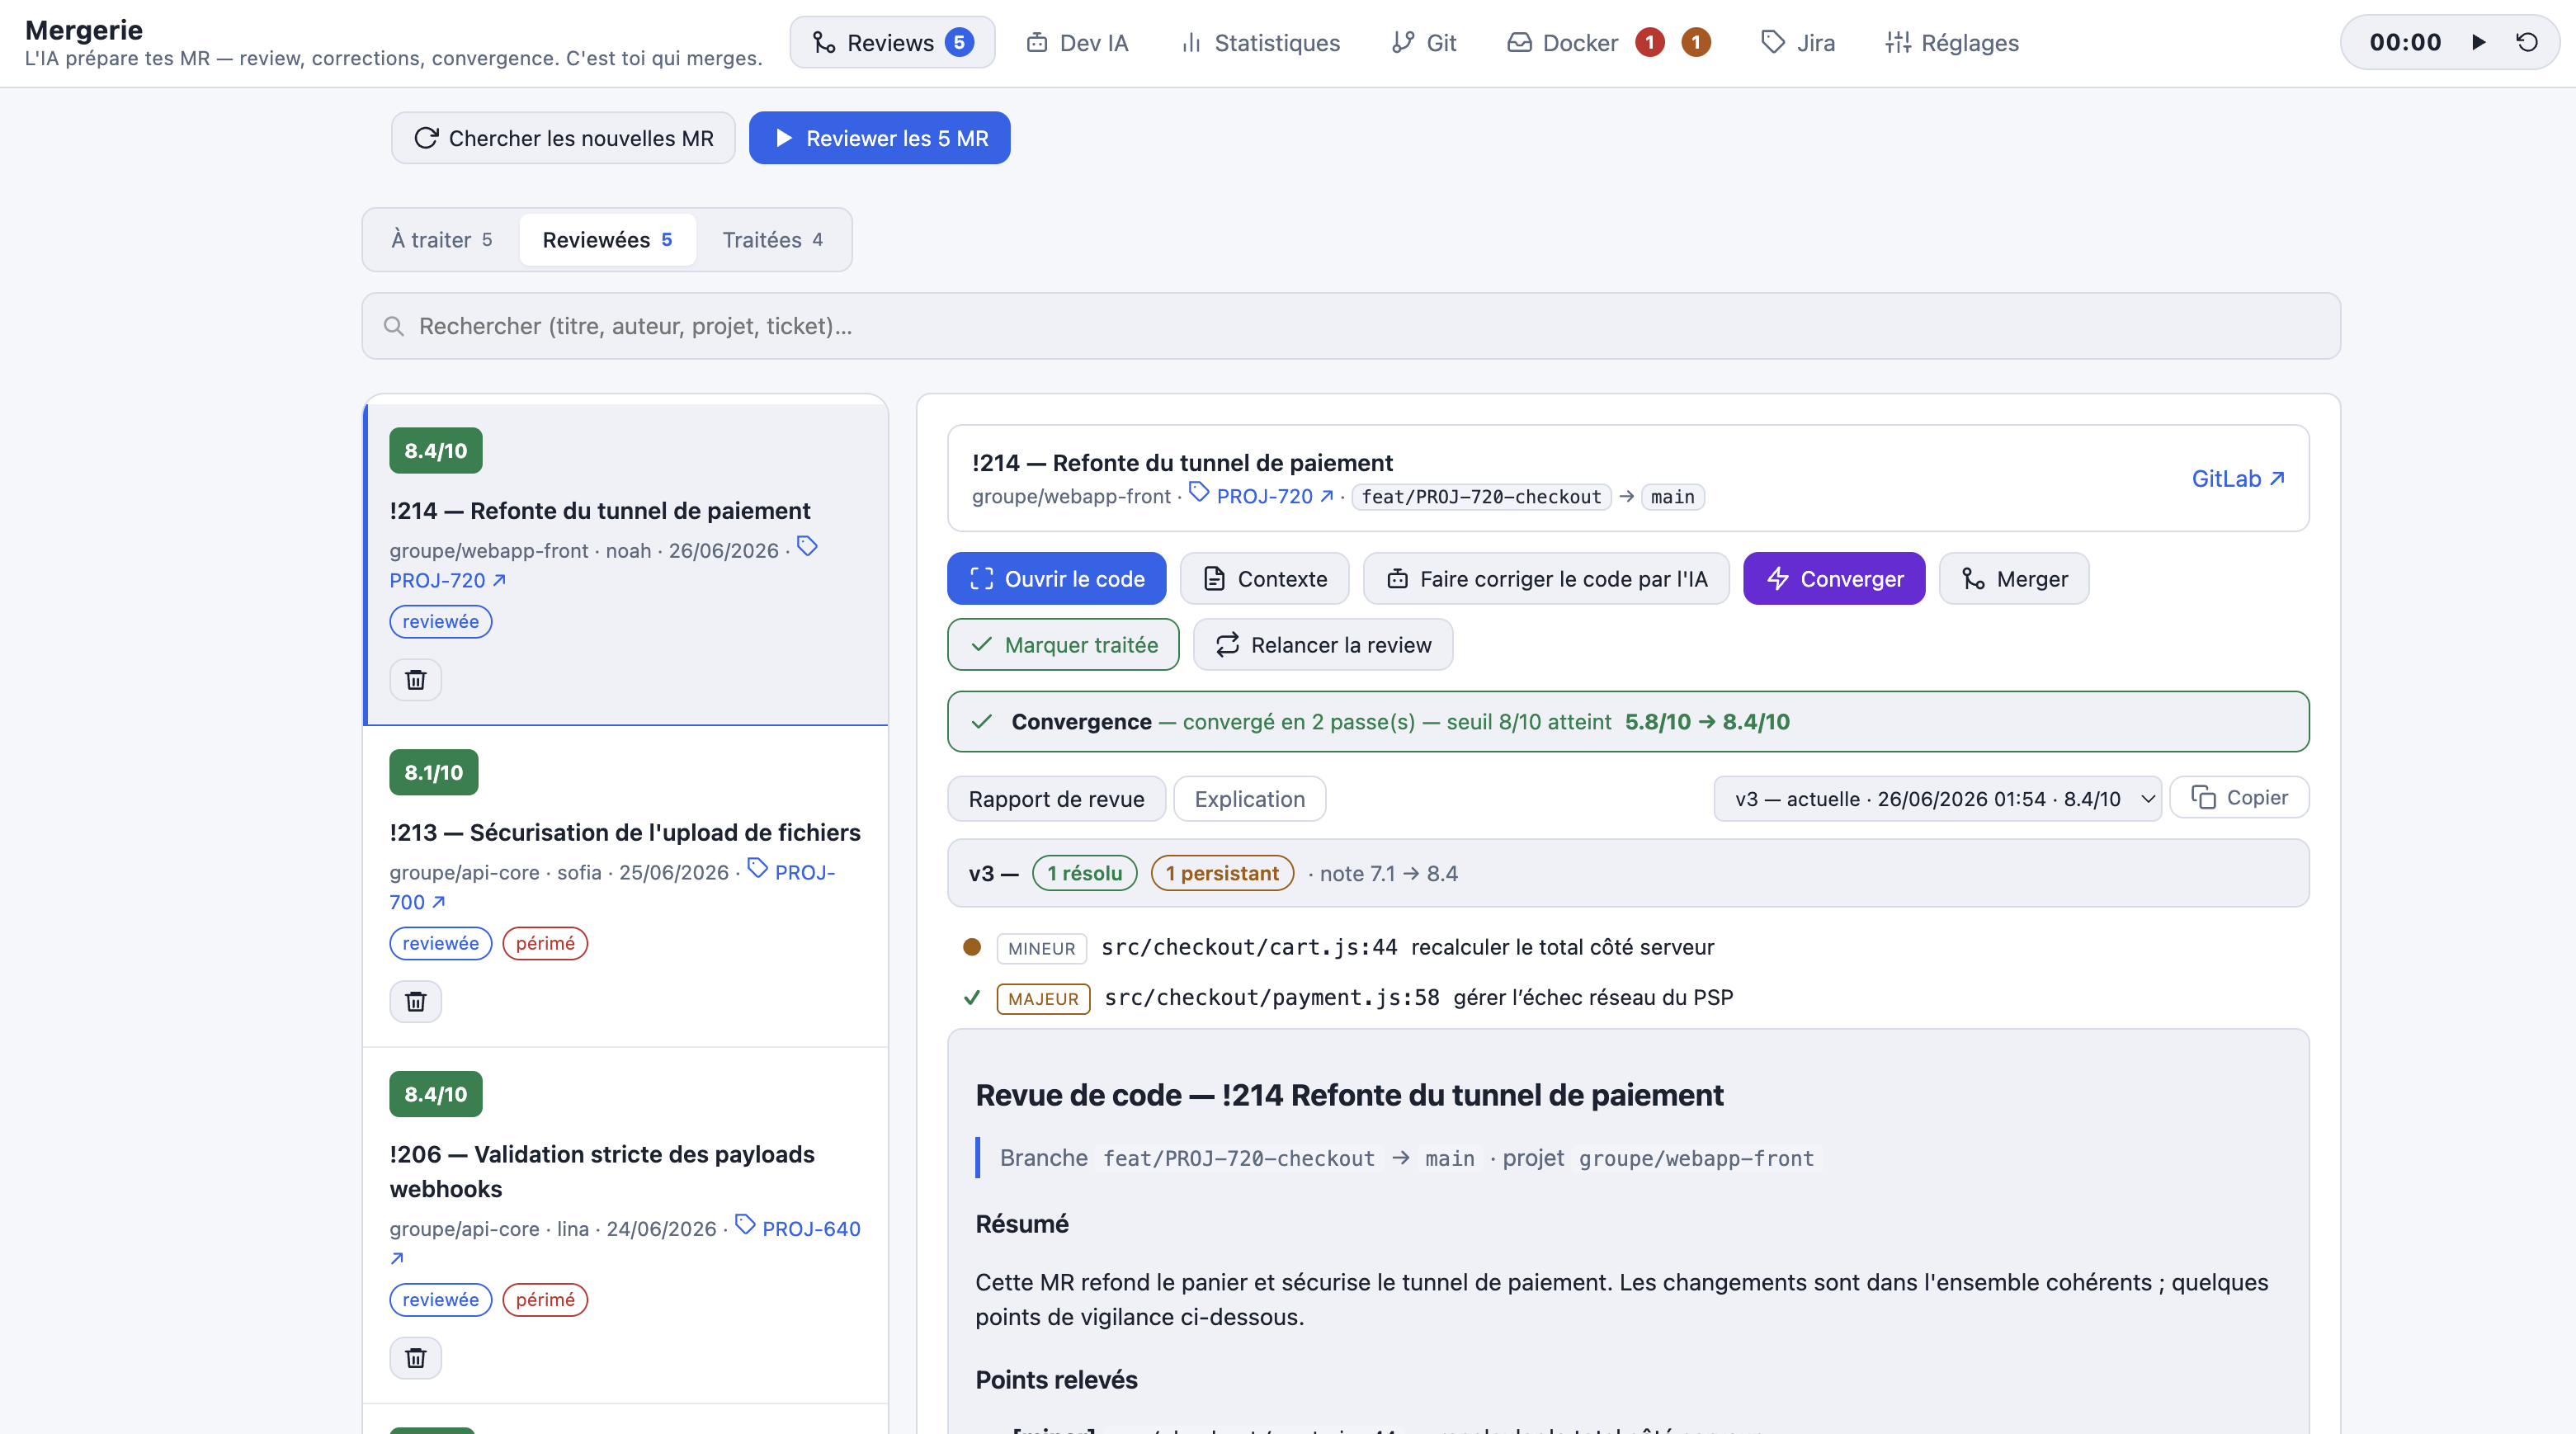This screenshot has height=1434, width=2576.
Task: Expand the MAJEUR payment.js:58 finding
Action: [x=1365, y=998]
